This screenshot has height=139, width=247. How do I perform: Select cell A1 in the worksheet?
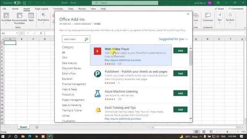tap(10, 43)
